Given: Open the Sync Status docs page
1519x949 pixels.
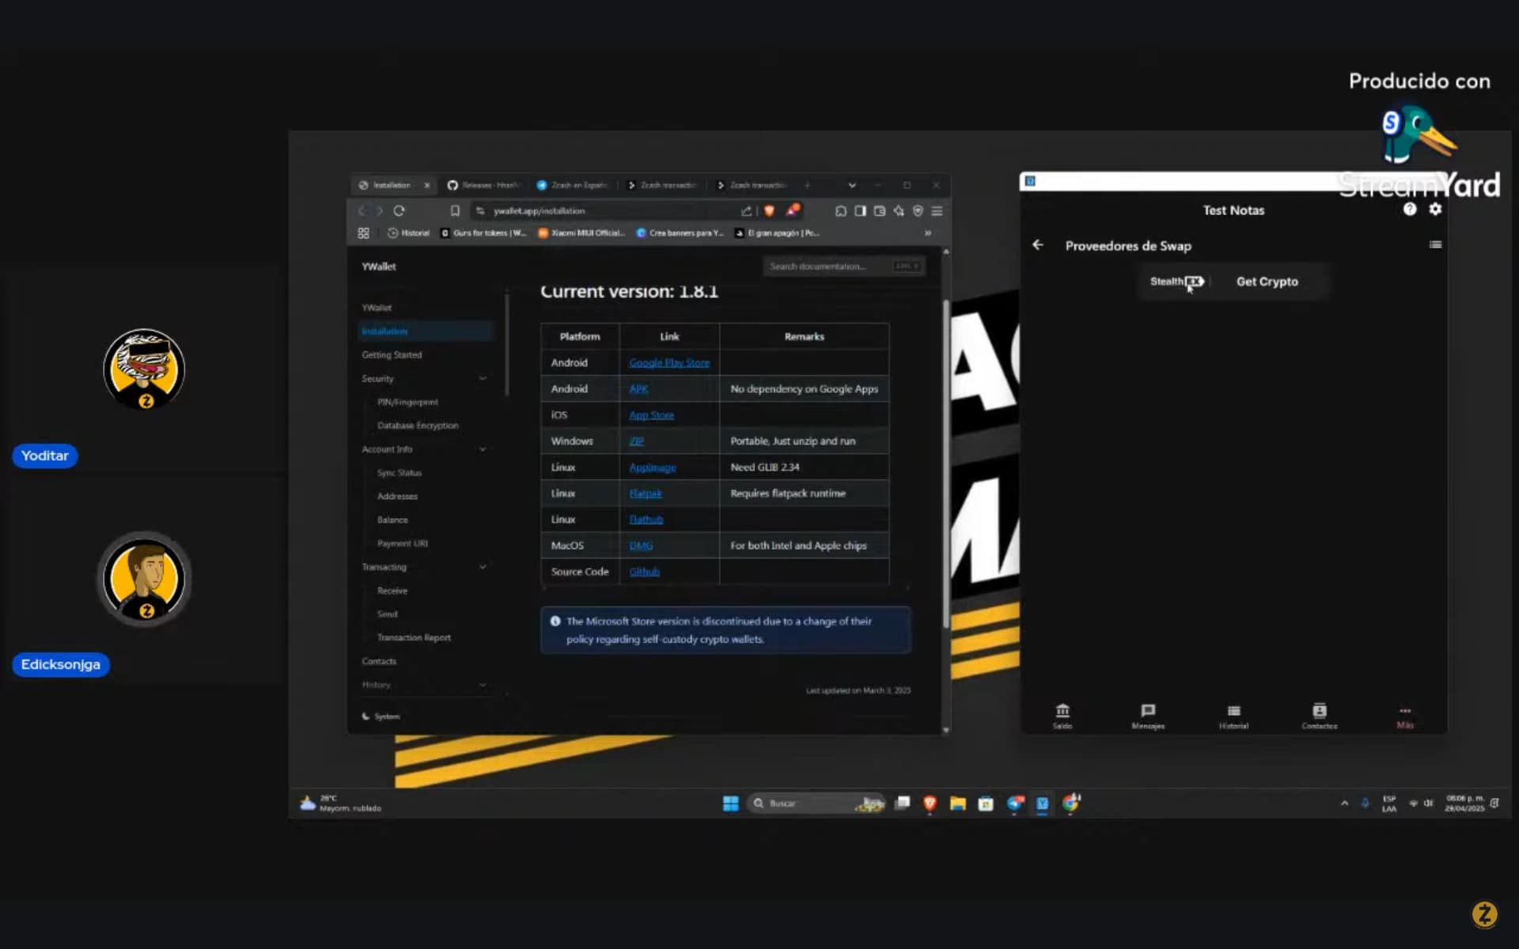Looking at the screenshot, I should pyautogui.click(x=400, y=473).
